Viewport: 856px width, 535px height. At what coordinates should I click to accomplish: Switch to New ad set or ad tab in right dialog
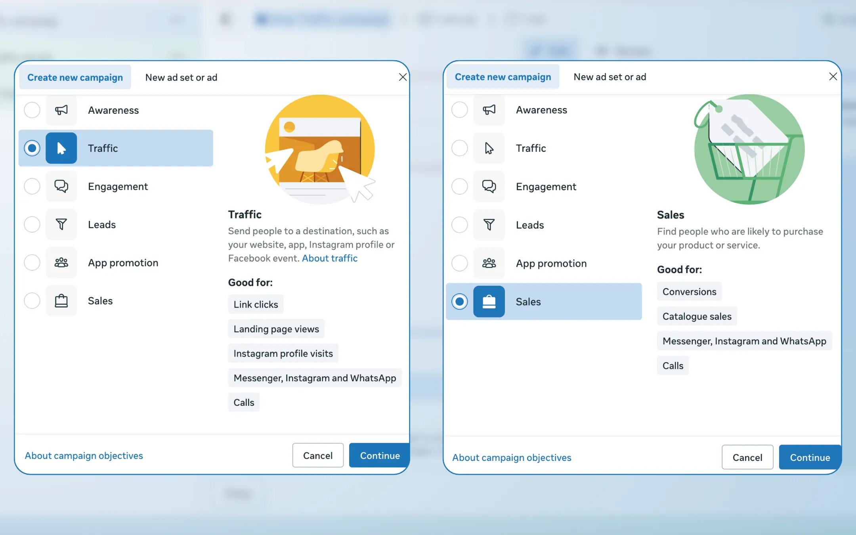click(x=610, y=77)
